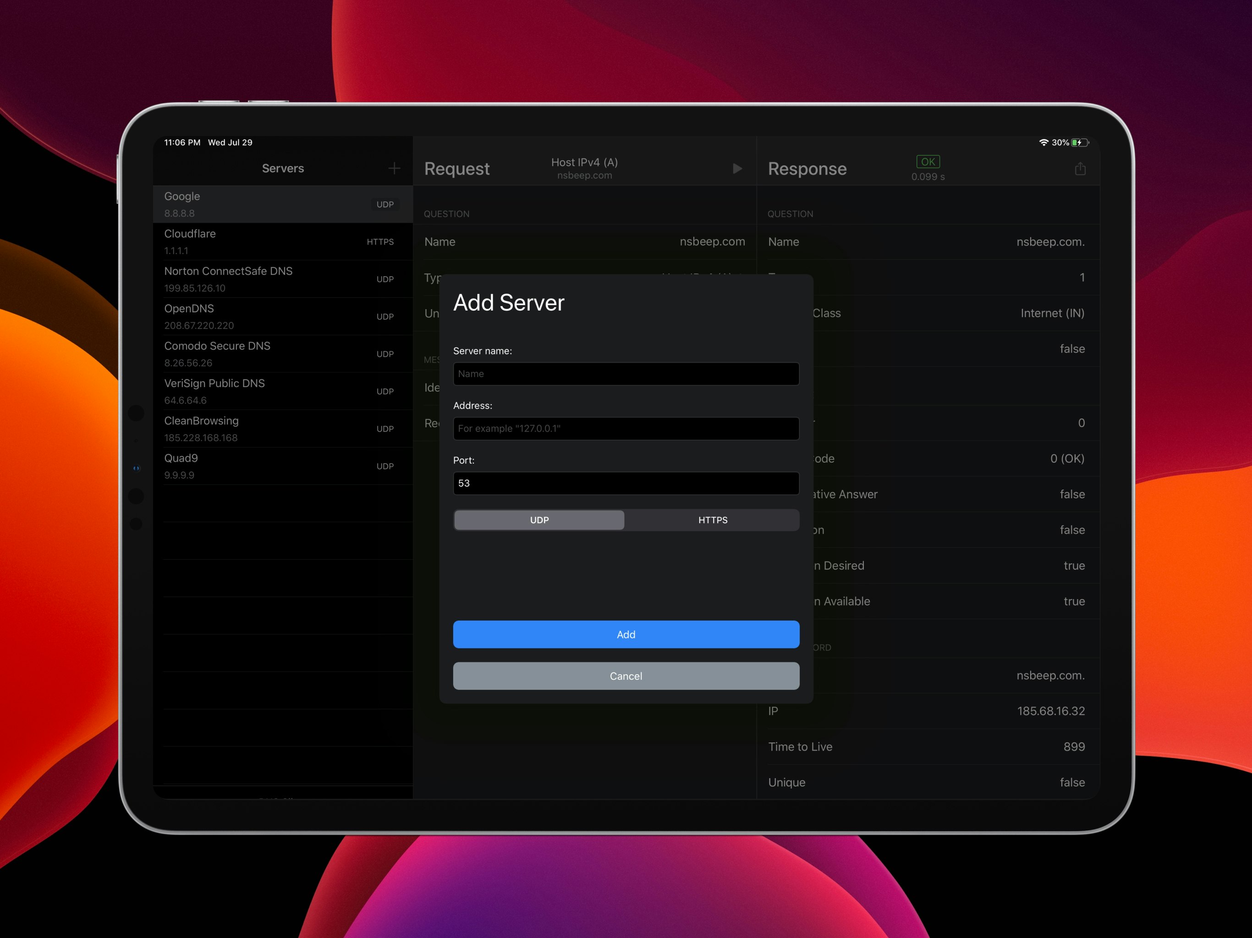This screenshot has width=1252, height=938.
Task: Click the Wi-Fi icon in the status bar
Action: coord(1043,142)
